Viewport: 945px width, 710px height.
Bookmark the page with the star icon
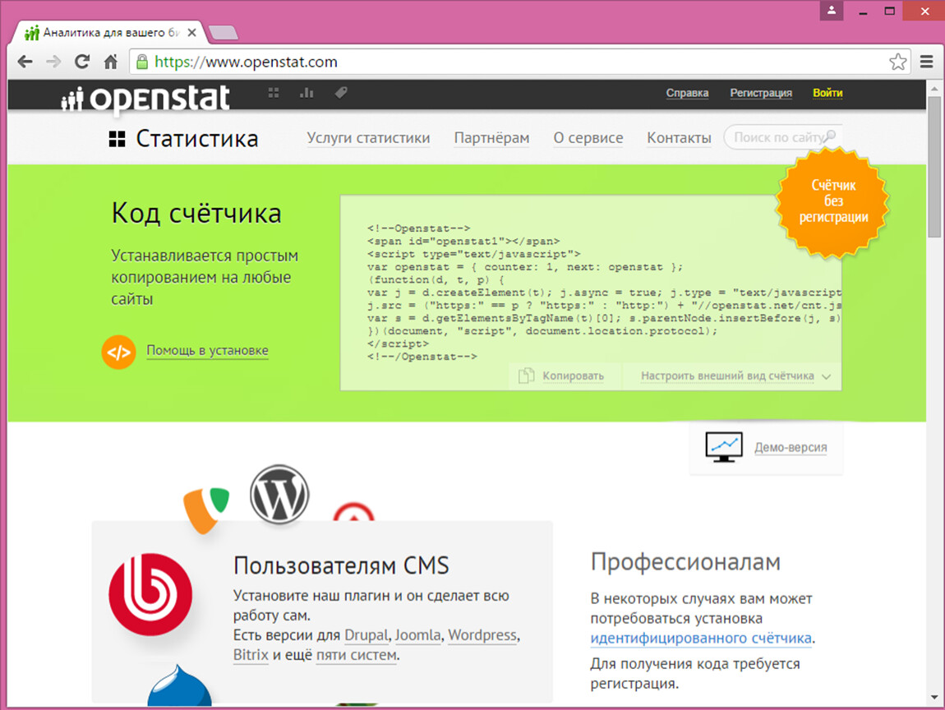point(897,62)
